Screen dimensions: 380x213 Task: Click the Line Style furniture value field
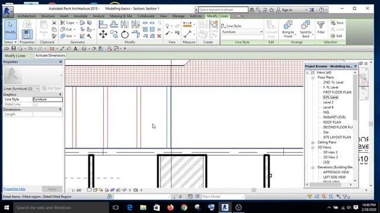click(x=47, y=99)
